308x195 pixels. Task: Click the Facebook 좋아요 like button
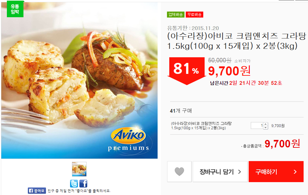point(37,191)
